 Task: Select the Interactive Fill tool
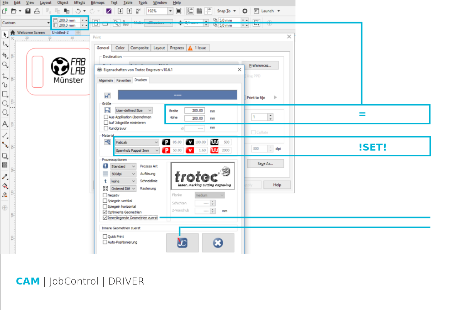pos(5,186)
